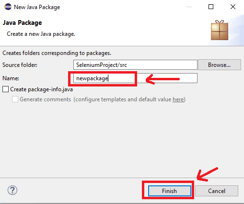Click Finish to create the package
The image size is (244, 204).
pyautogui.click(x=169, y=191)
